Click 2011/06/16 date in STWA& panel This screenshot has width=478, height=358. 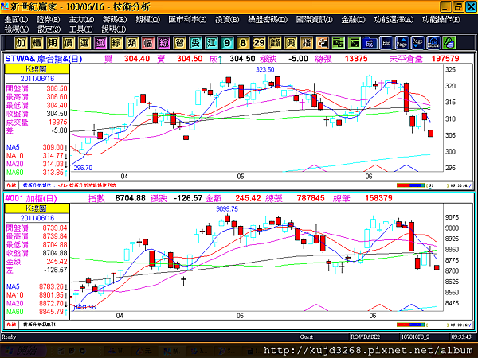click(37, 79)
